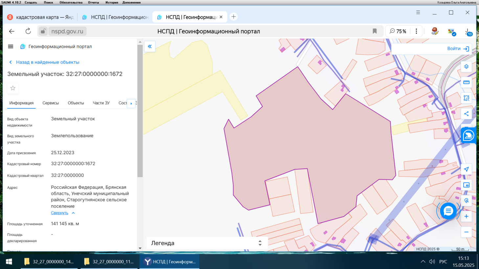Open the Поиск menu in SAUMI
Screen dimensions: 479x269
[x=48, y=2]
